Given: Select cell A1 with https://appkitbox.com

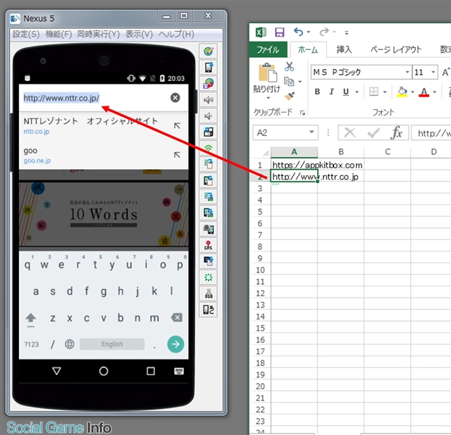Looking at the screenshot, I should 295,165.
